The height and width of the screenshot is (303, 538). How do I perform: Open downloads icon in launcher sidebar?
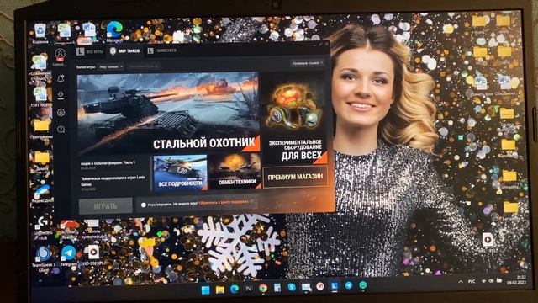[x=61, y=95]
